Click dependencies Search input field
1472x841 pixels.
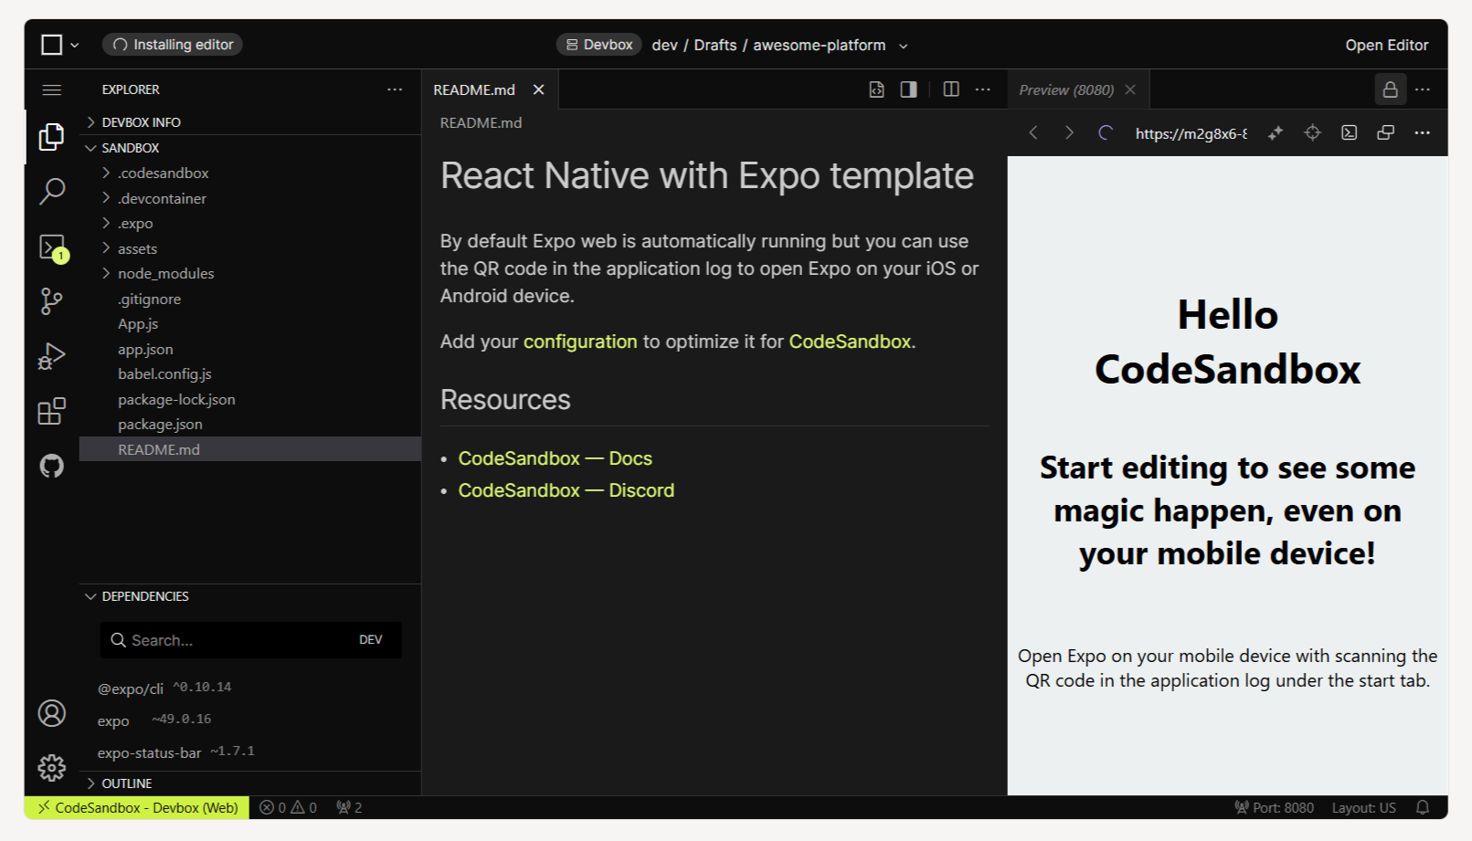coord(251,640)
